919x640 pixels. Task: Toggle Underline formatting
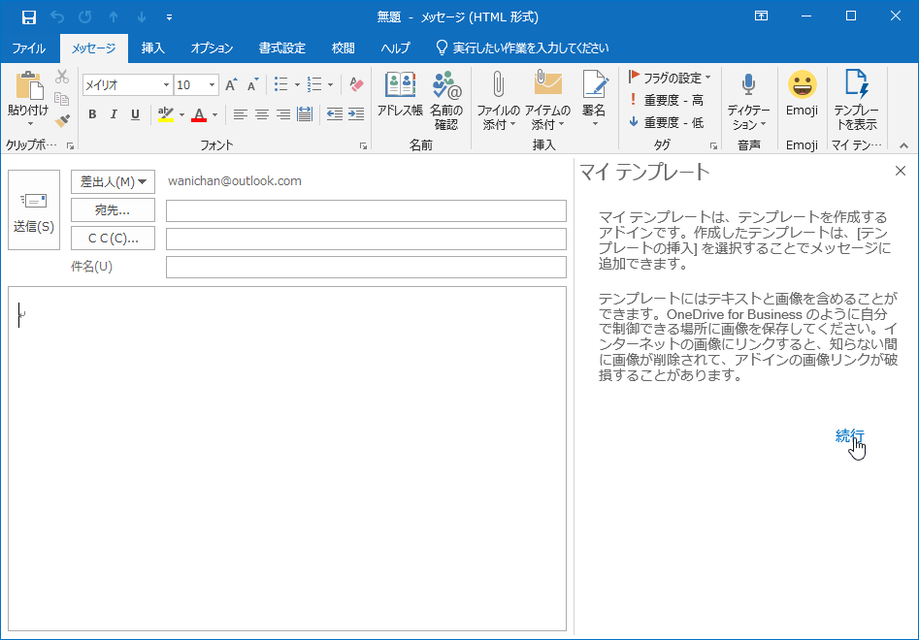pos(136,114)
